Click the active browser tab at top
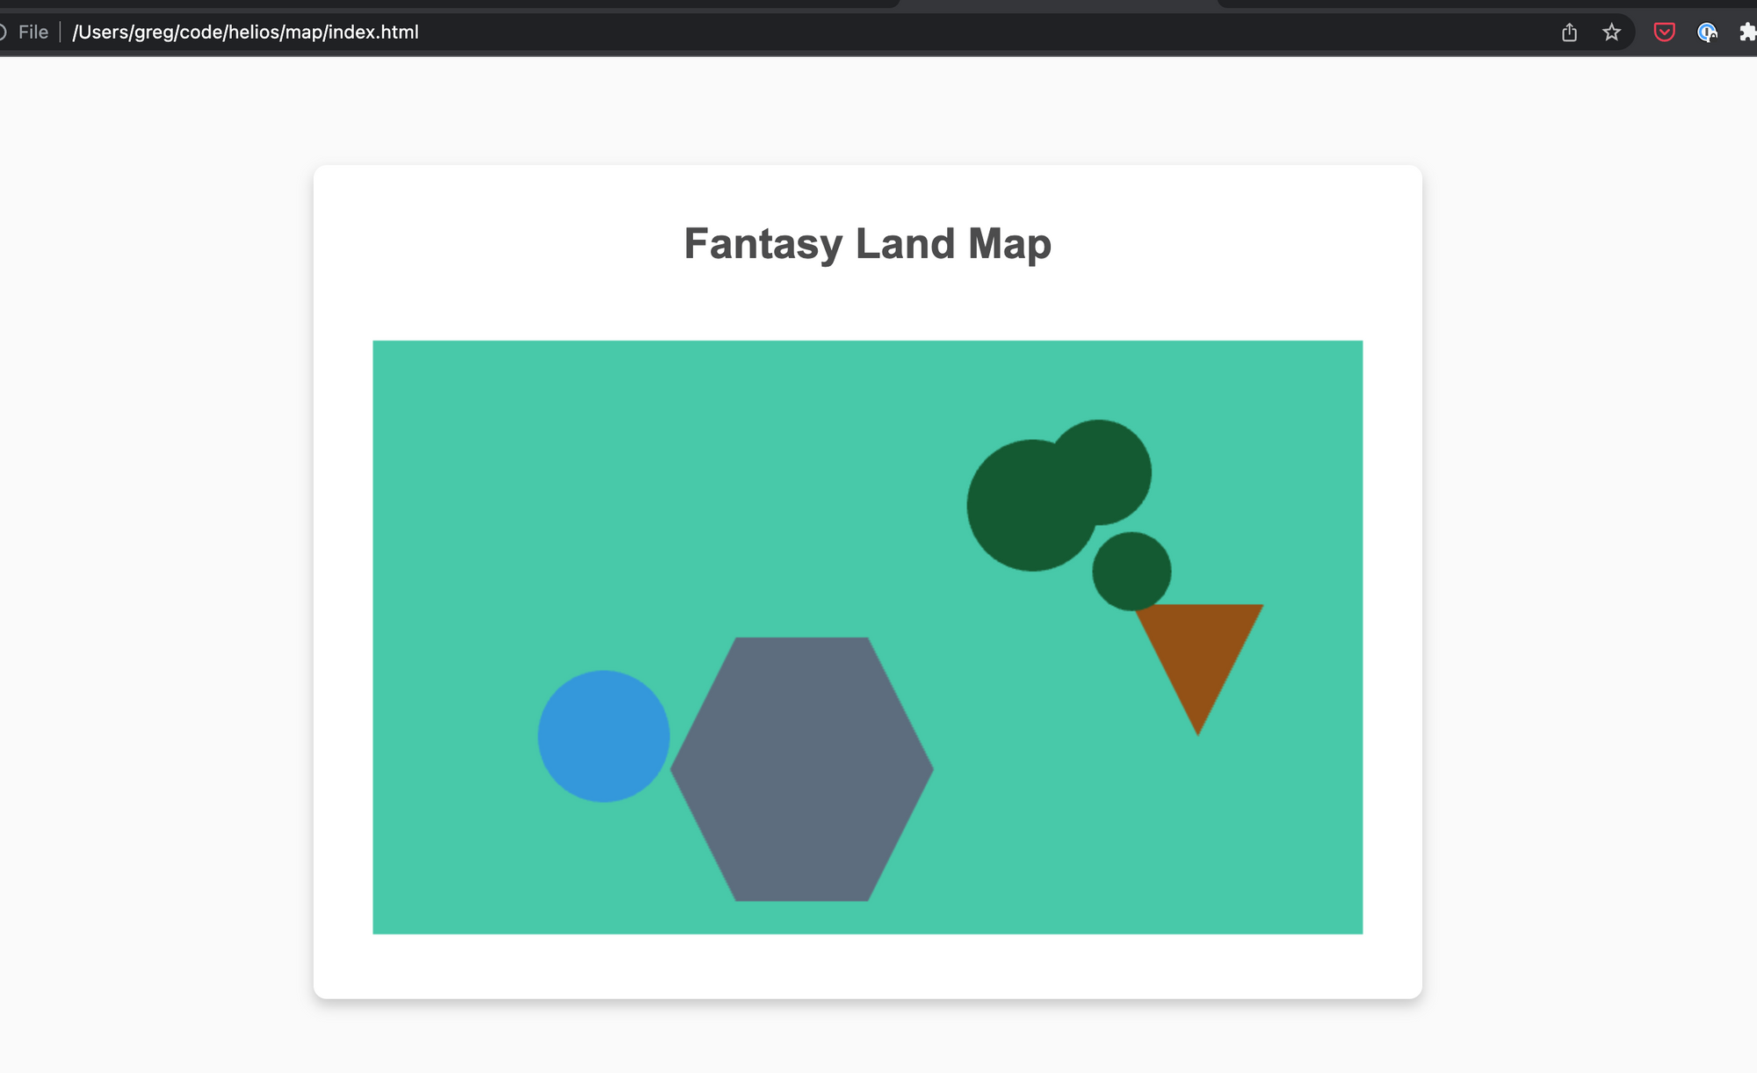Screen dimensions: 1757x1073 tap(1058, 4)
